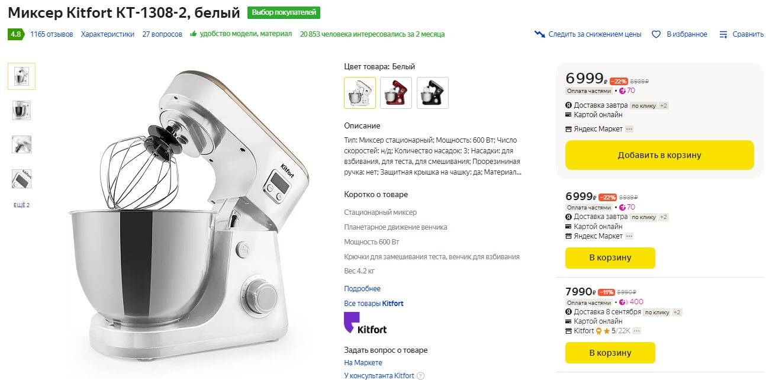Open the 'Характеристики' section
Viewport: 766px width, 380px height.
(108, 34)
